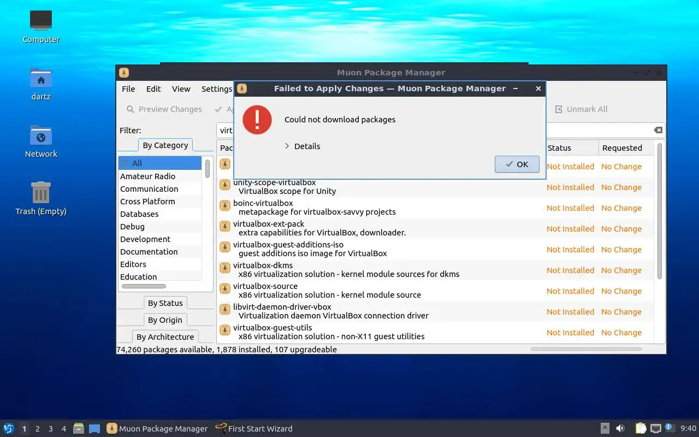Click the libvirt-daemon-driver-vbox package icon

click(224, 309)
